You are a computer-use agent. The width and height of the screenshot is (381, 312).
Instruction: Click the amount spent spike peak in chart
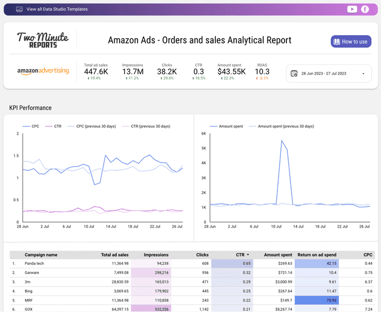(x=282, y=141)
